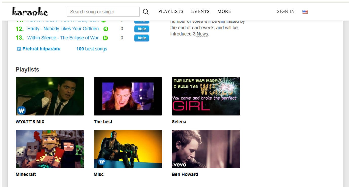Open the PLAYLISTS menu
The image size is (349, 187).
tap(171, 11)
